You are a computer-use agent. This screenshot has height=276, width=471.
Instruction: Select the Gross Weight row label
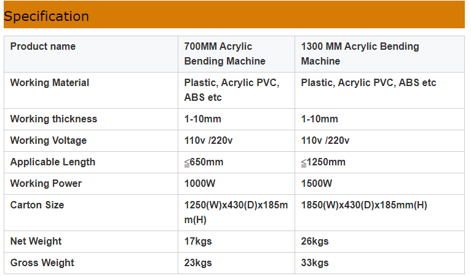click(x=42, y=263)
